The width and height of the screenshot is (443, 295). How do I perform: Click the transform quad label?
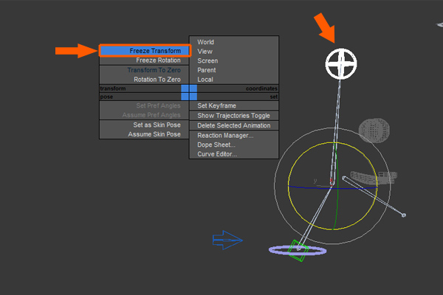pyautogui.click(x=113, y=88)
